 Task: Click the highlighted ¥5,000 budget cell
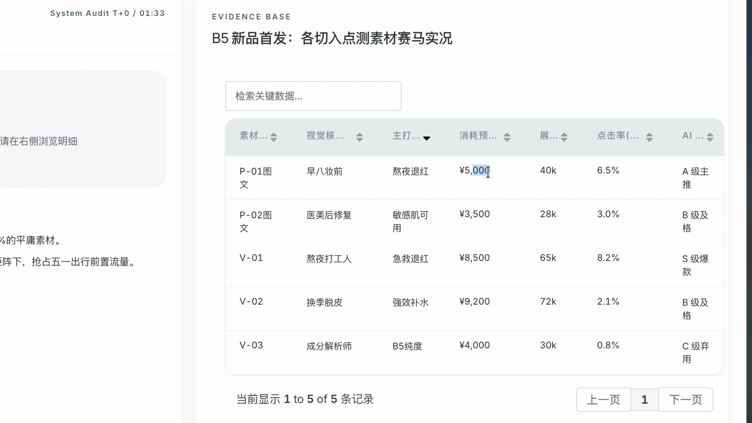(x=474, y=170)
